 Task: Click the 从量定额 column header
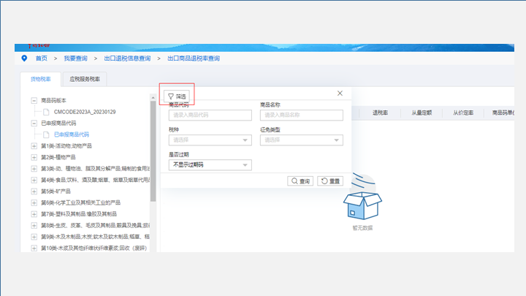[x=422, y=113]
